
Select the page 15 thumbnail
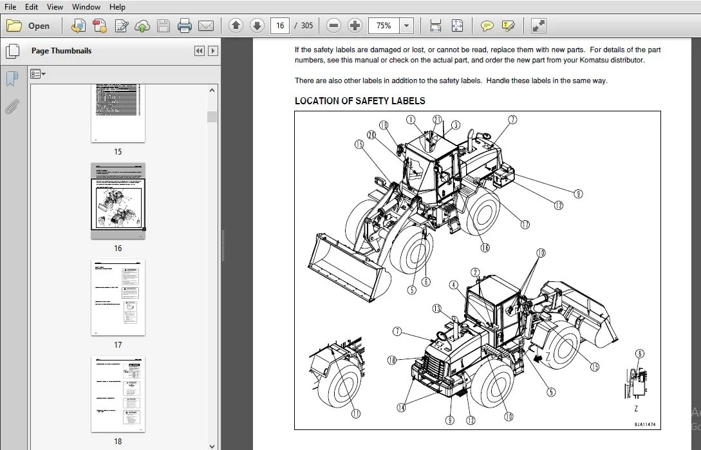click(118, 113)
